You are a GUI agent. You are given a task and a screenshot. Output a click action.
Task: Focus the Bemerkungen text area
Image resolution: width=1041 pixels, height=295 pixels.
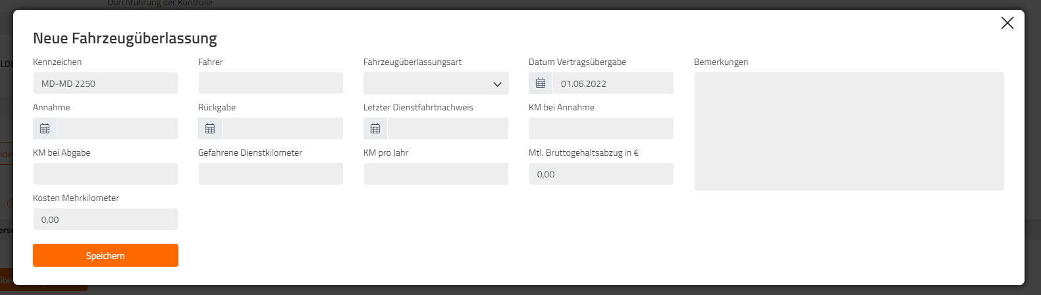click(x=849, y=131)
